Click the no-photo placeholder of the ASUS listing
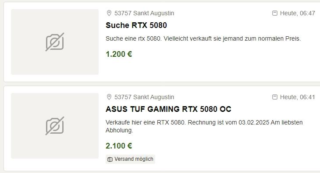Image resolution: width=320 pixels, height=173 pixels. [x=55, y=126]
